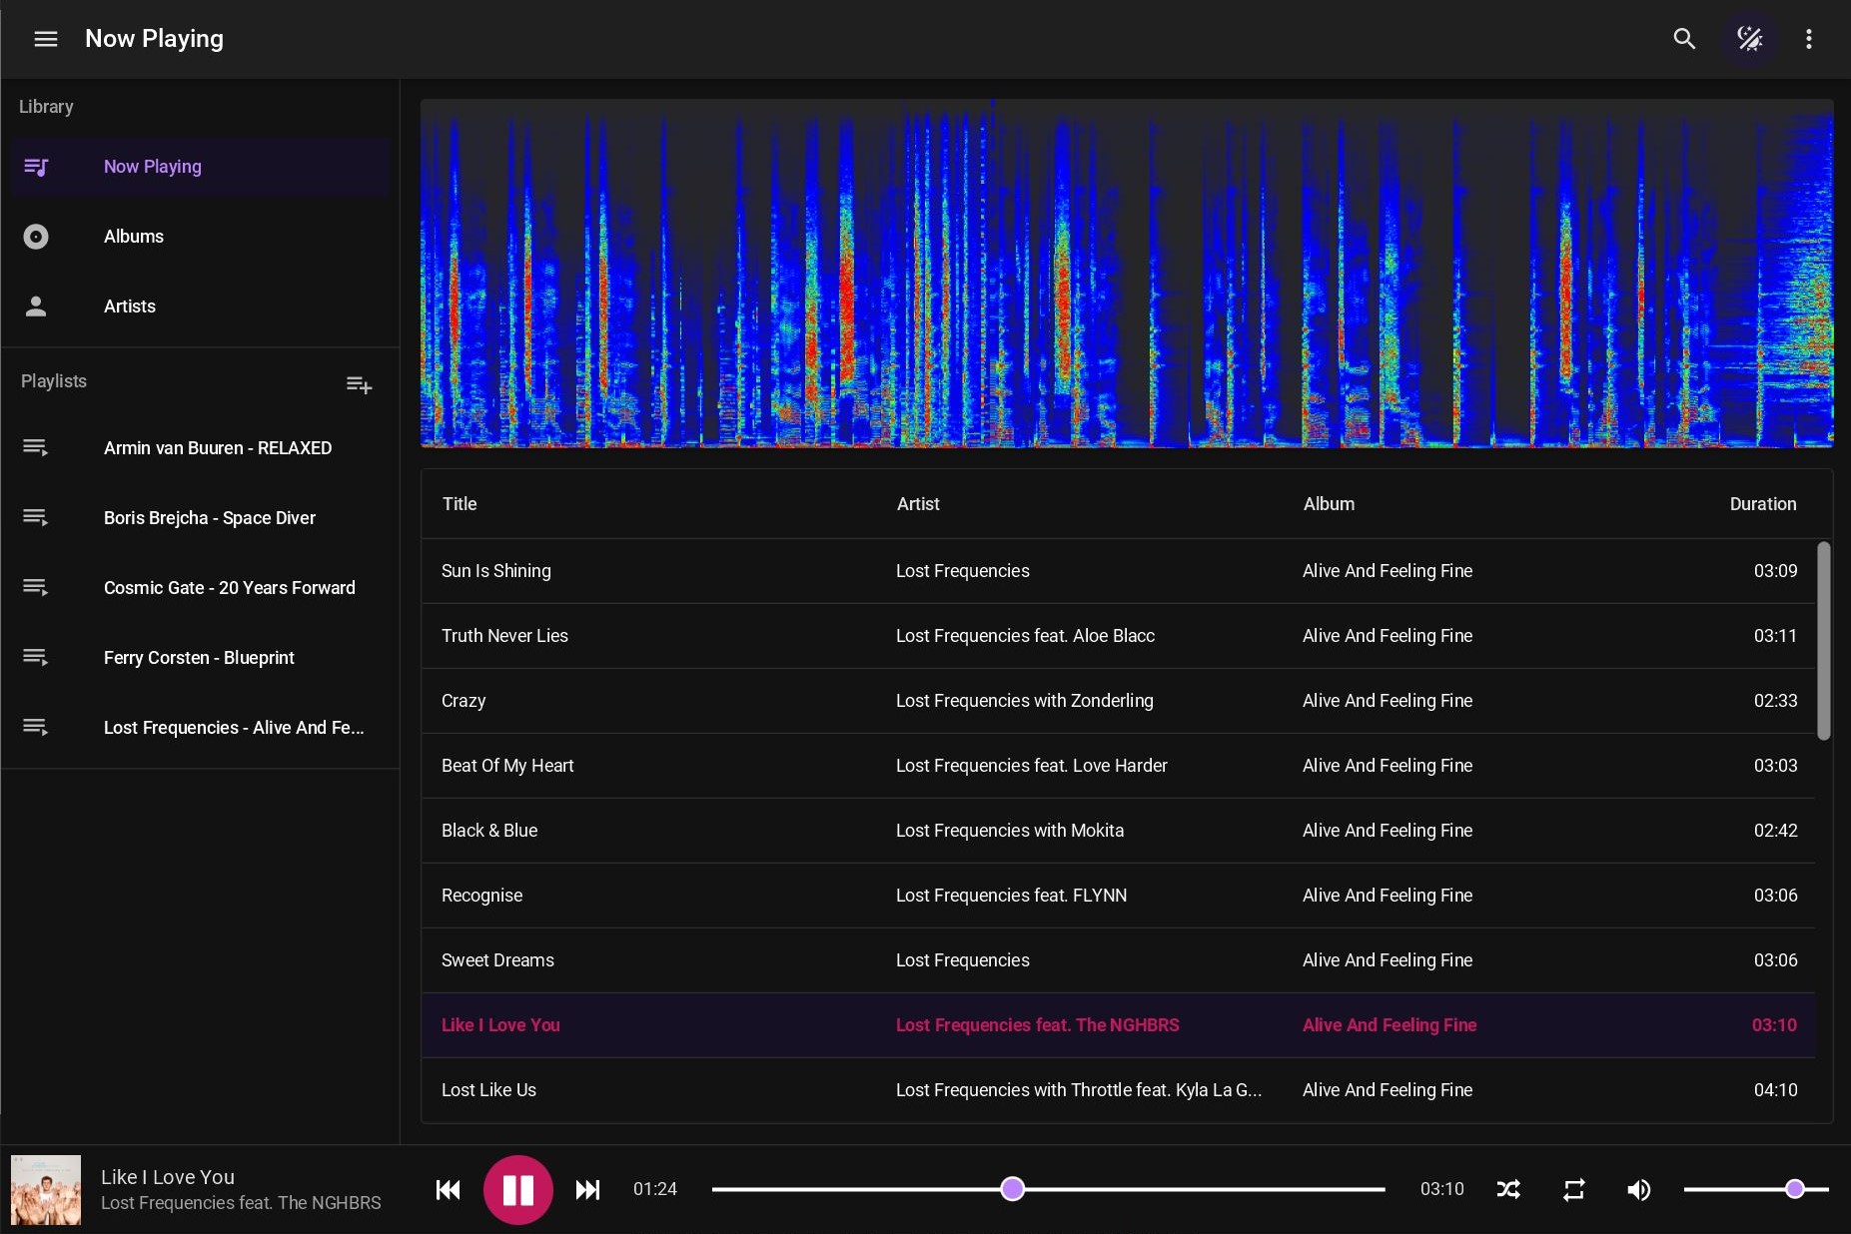Click Like I Love You title in player bar
The height and width of the screenshot is (1234, 1851).
[x=168, y=1177]
